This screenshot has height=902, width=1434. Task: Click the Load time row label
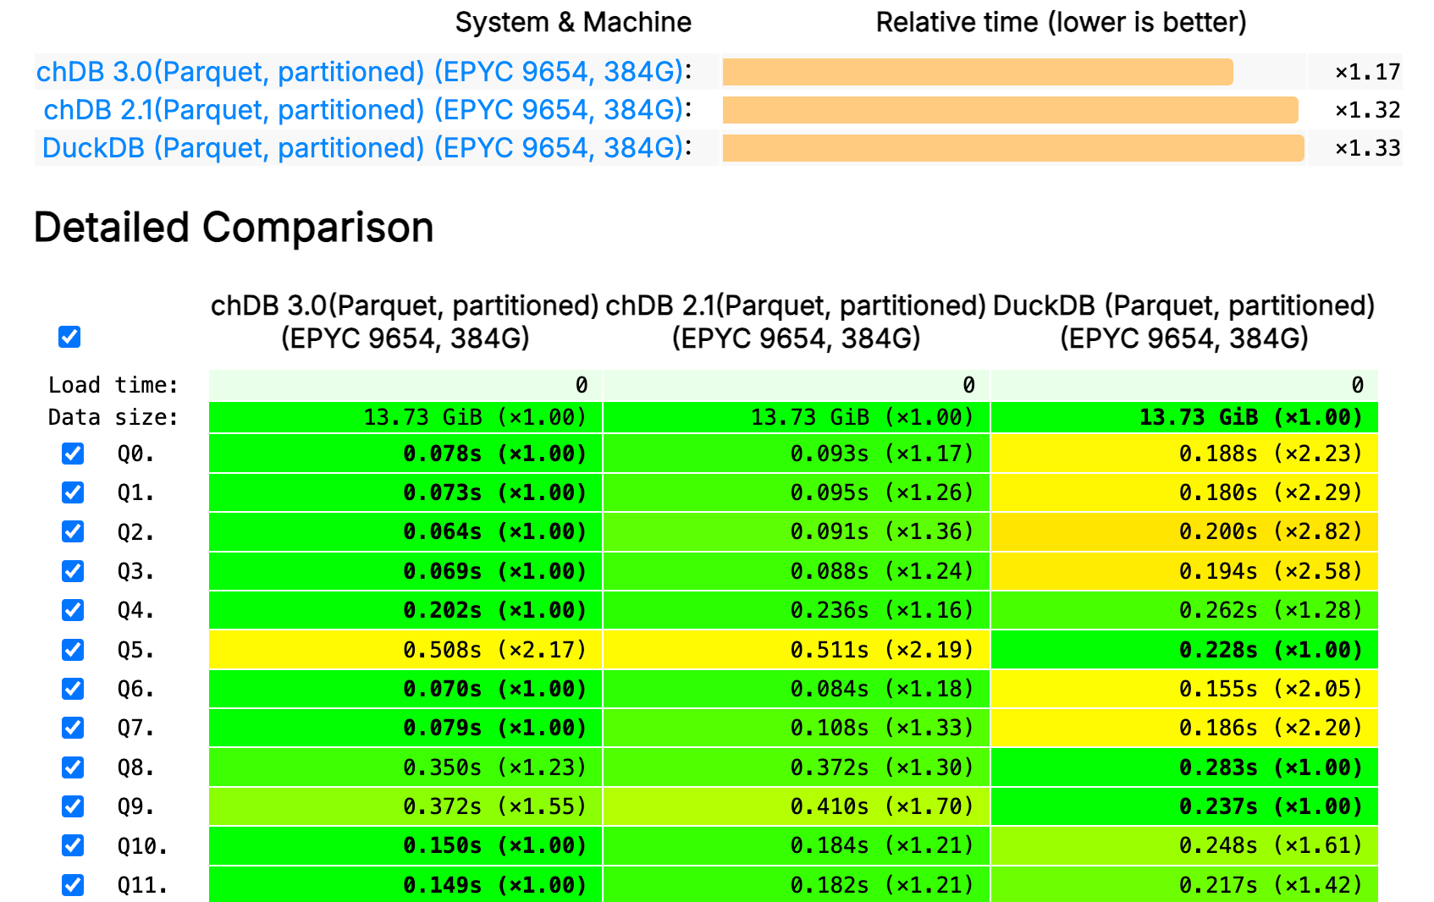click(113, 385)
